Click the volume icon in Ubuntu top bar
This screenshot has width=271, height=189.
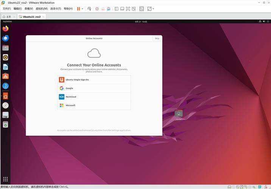[x=264, y=22]
